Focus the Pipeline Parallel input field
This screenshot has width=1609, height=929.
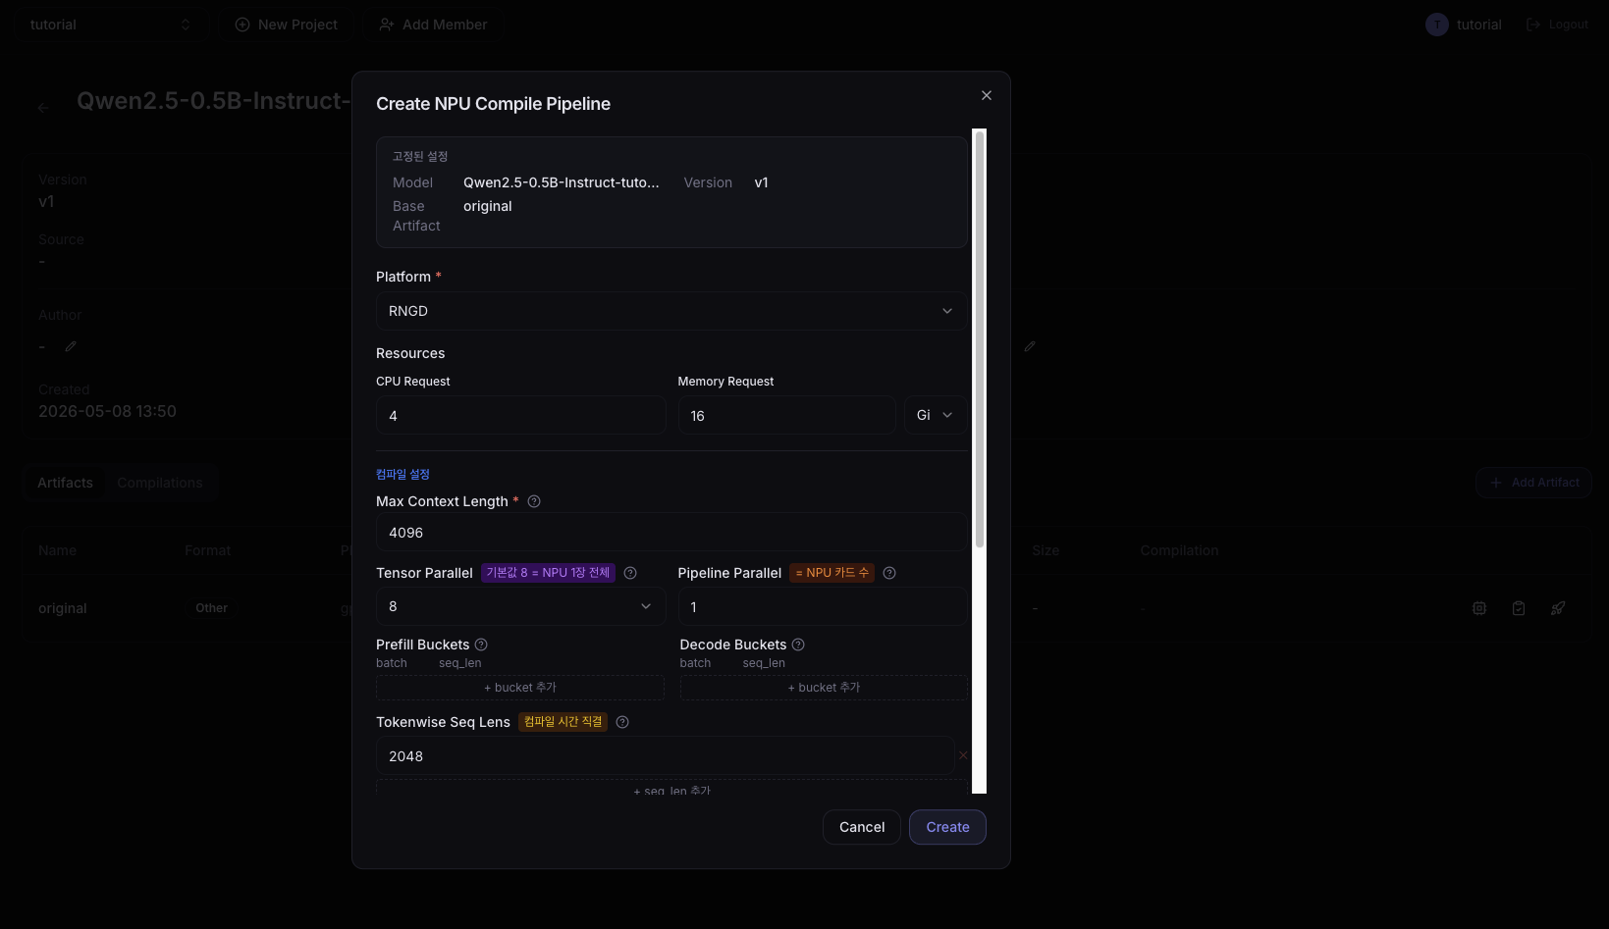pyautogui.click(x=823, y=606)
